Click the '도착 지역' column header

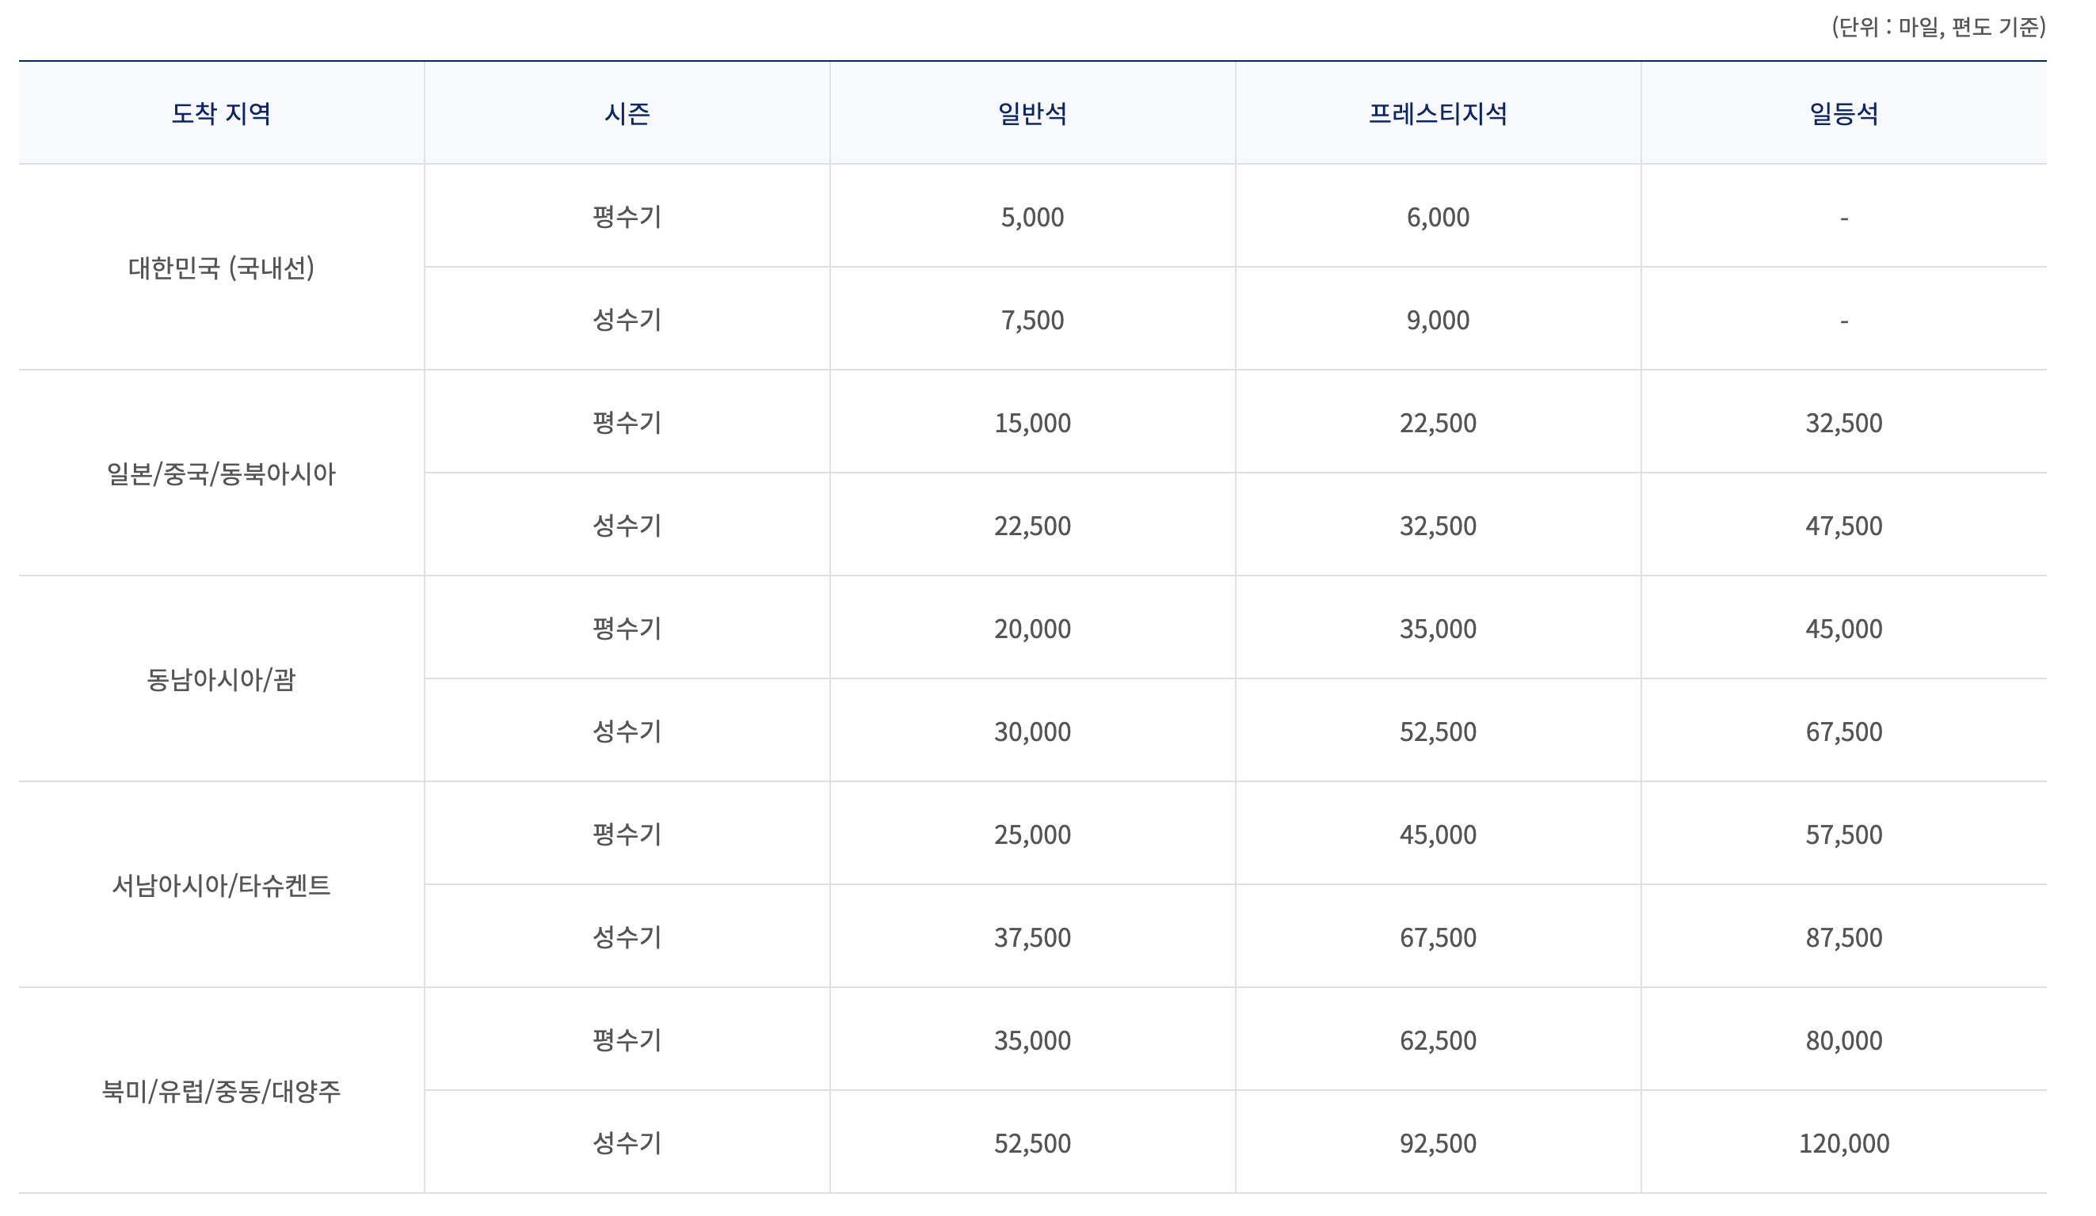222,113
